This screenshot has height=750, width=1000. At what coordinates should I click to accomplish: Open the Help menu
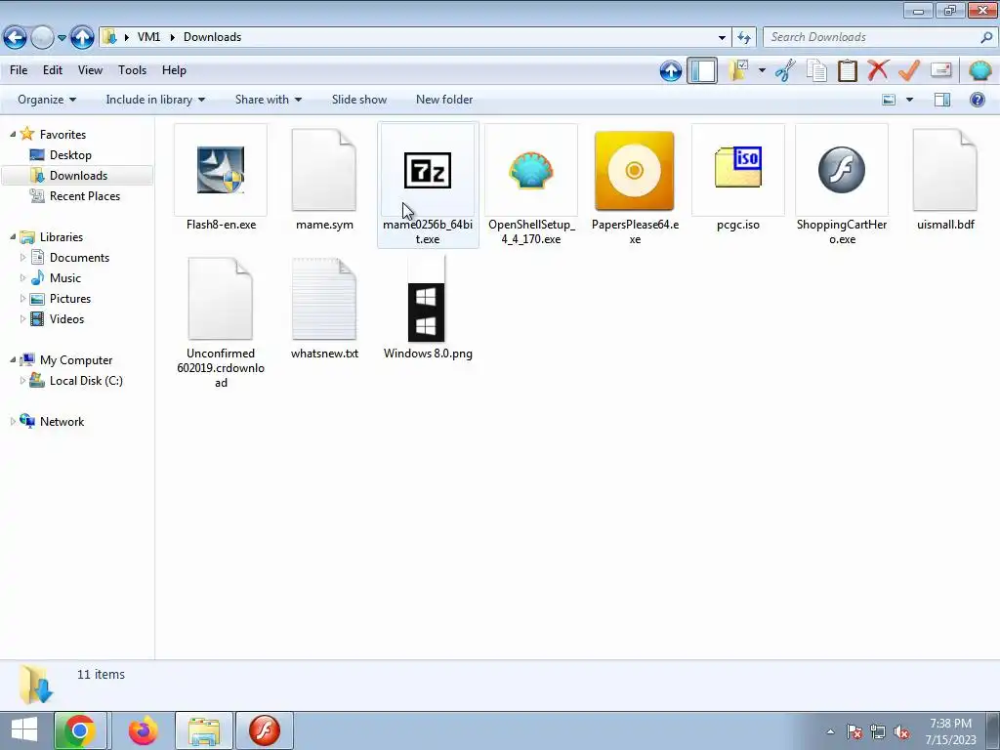click(174, 70)
